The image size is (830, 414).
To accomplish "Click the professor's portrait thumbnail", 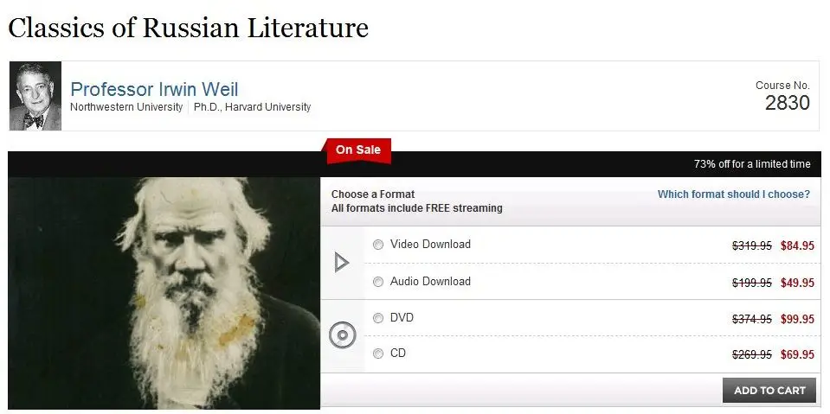I will click(35, 96).
